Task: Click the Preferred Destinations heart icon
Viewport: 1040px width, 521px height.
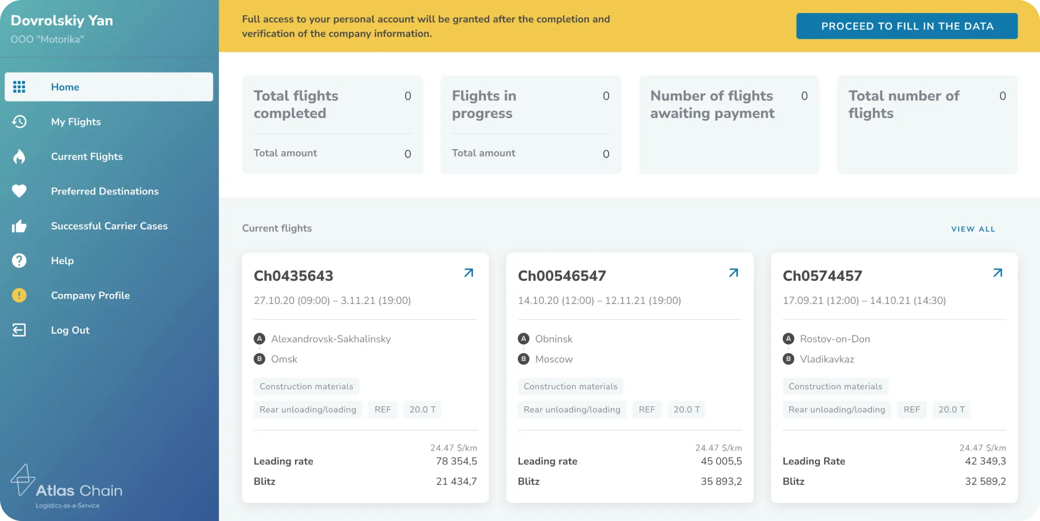Action: coord(20,191)
